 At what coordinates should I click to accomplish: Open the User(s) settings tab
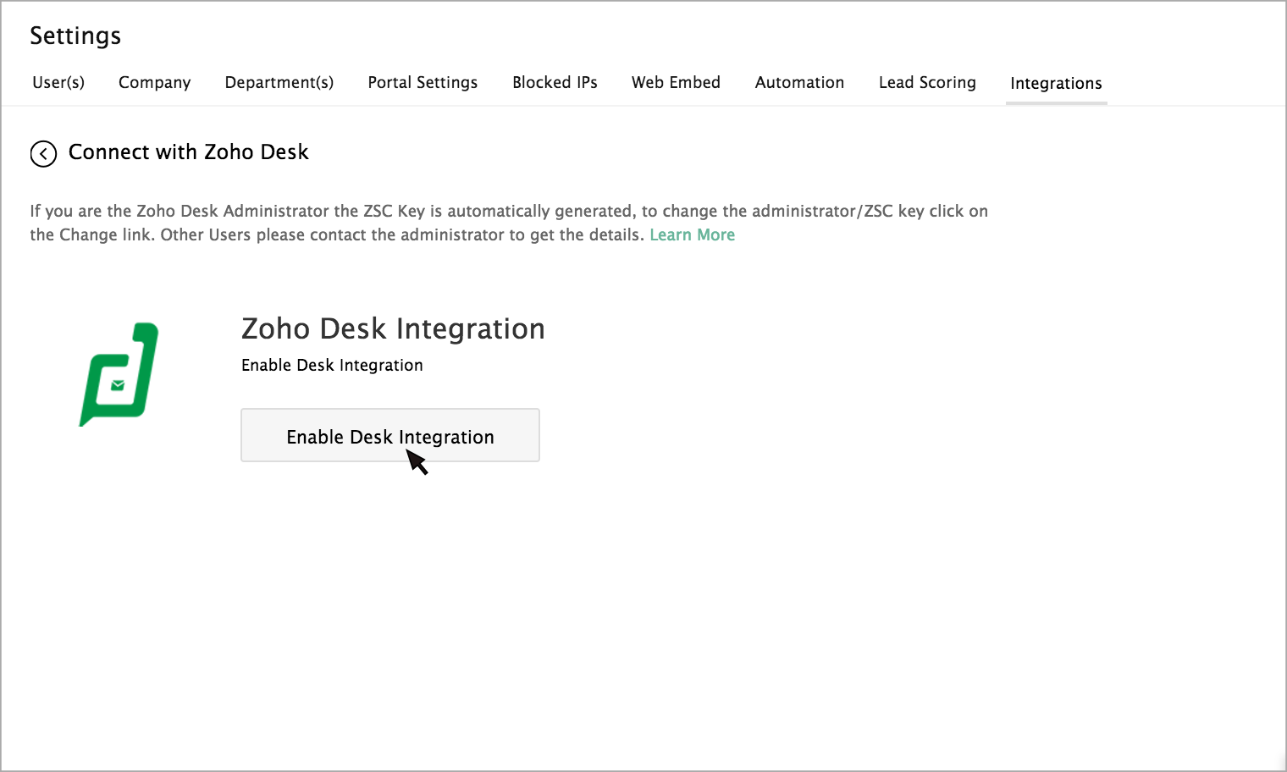[x=58, y=82]
